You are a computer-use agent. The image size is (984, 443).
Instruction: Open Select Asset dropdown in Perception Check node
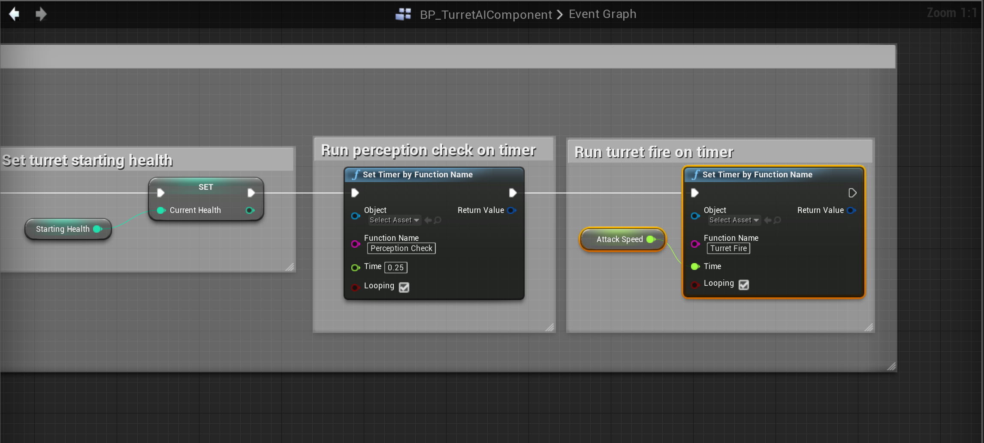tap(394, 220)
